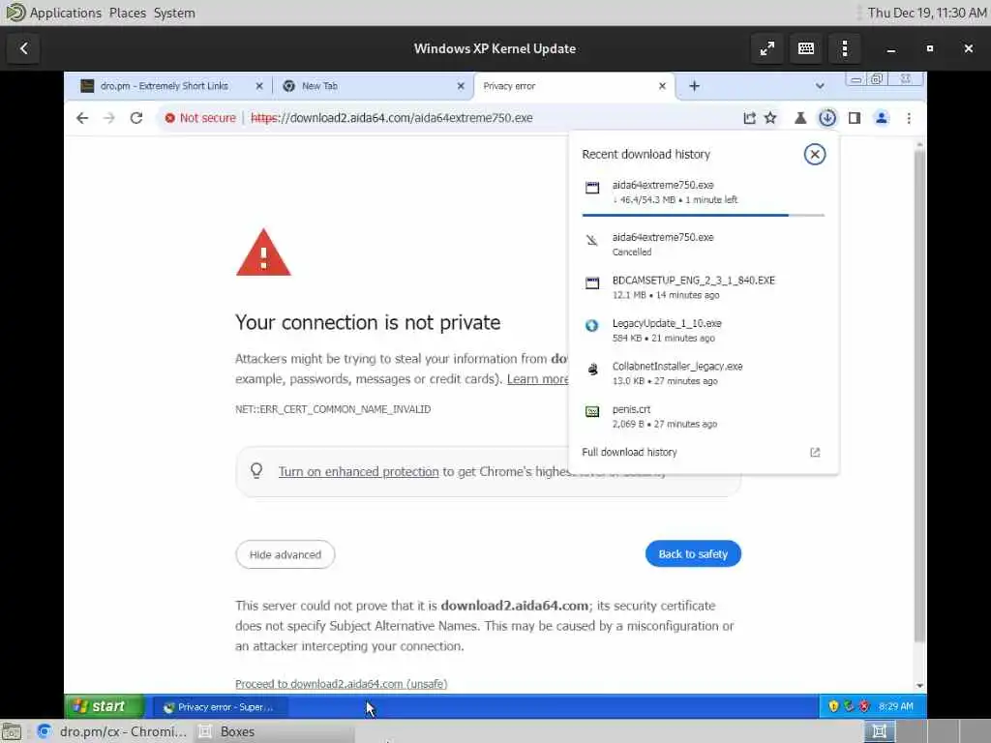
Task: Open Boxes three-dot menu
Action: [x=844, y=48]
